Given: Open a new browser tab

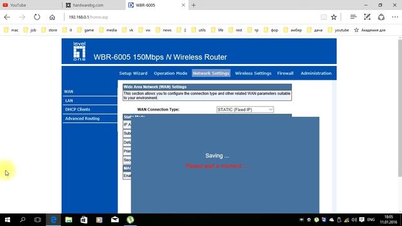Looking at the screenshot, I should click(193, 5).
